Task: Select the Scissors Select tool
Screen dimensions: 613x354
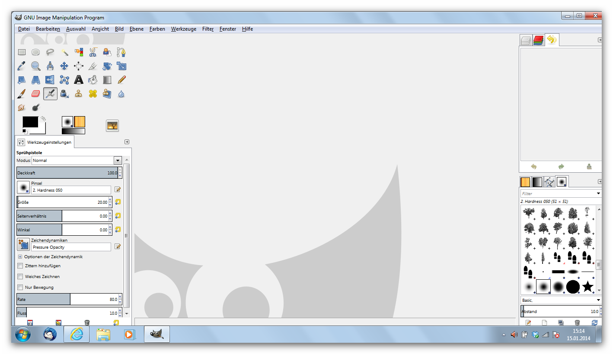Action: pos(93,52)
